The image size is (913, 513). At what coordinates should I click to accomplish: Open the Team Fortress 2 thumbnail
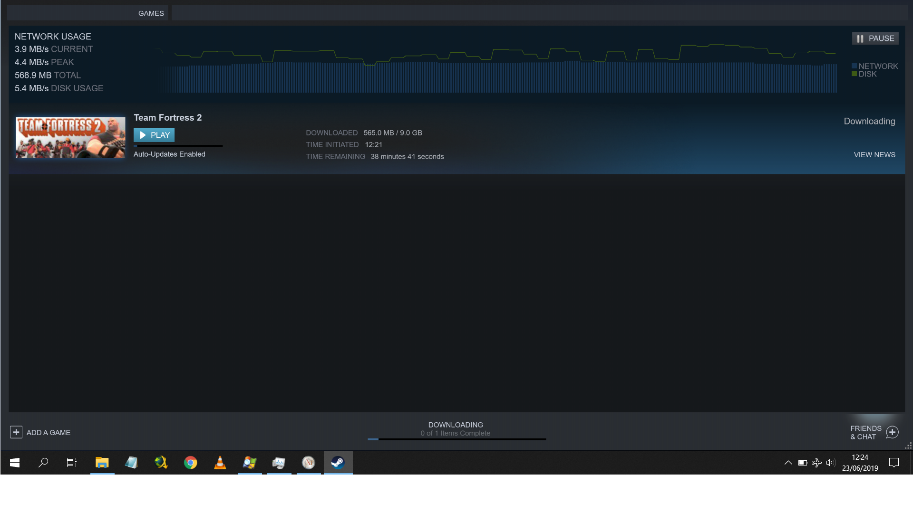pyautogui.click(x=70, y=138)
